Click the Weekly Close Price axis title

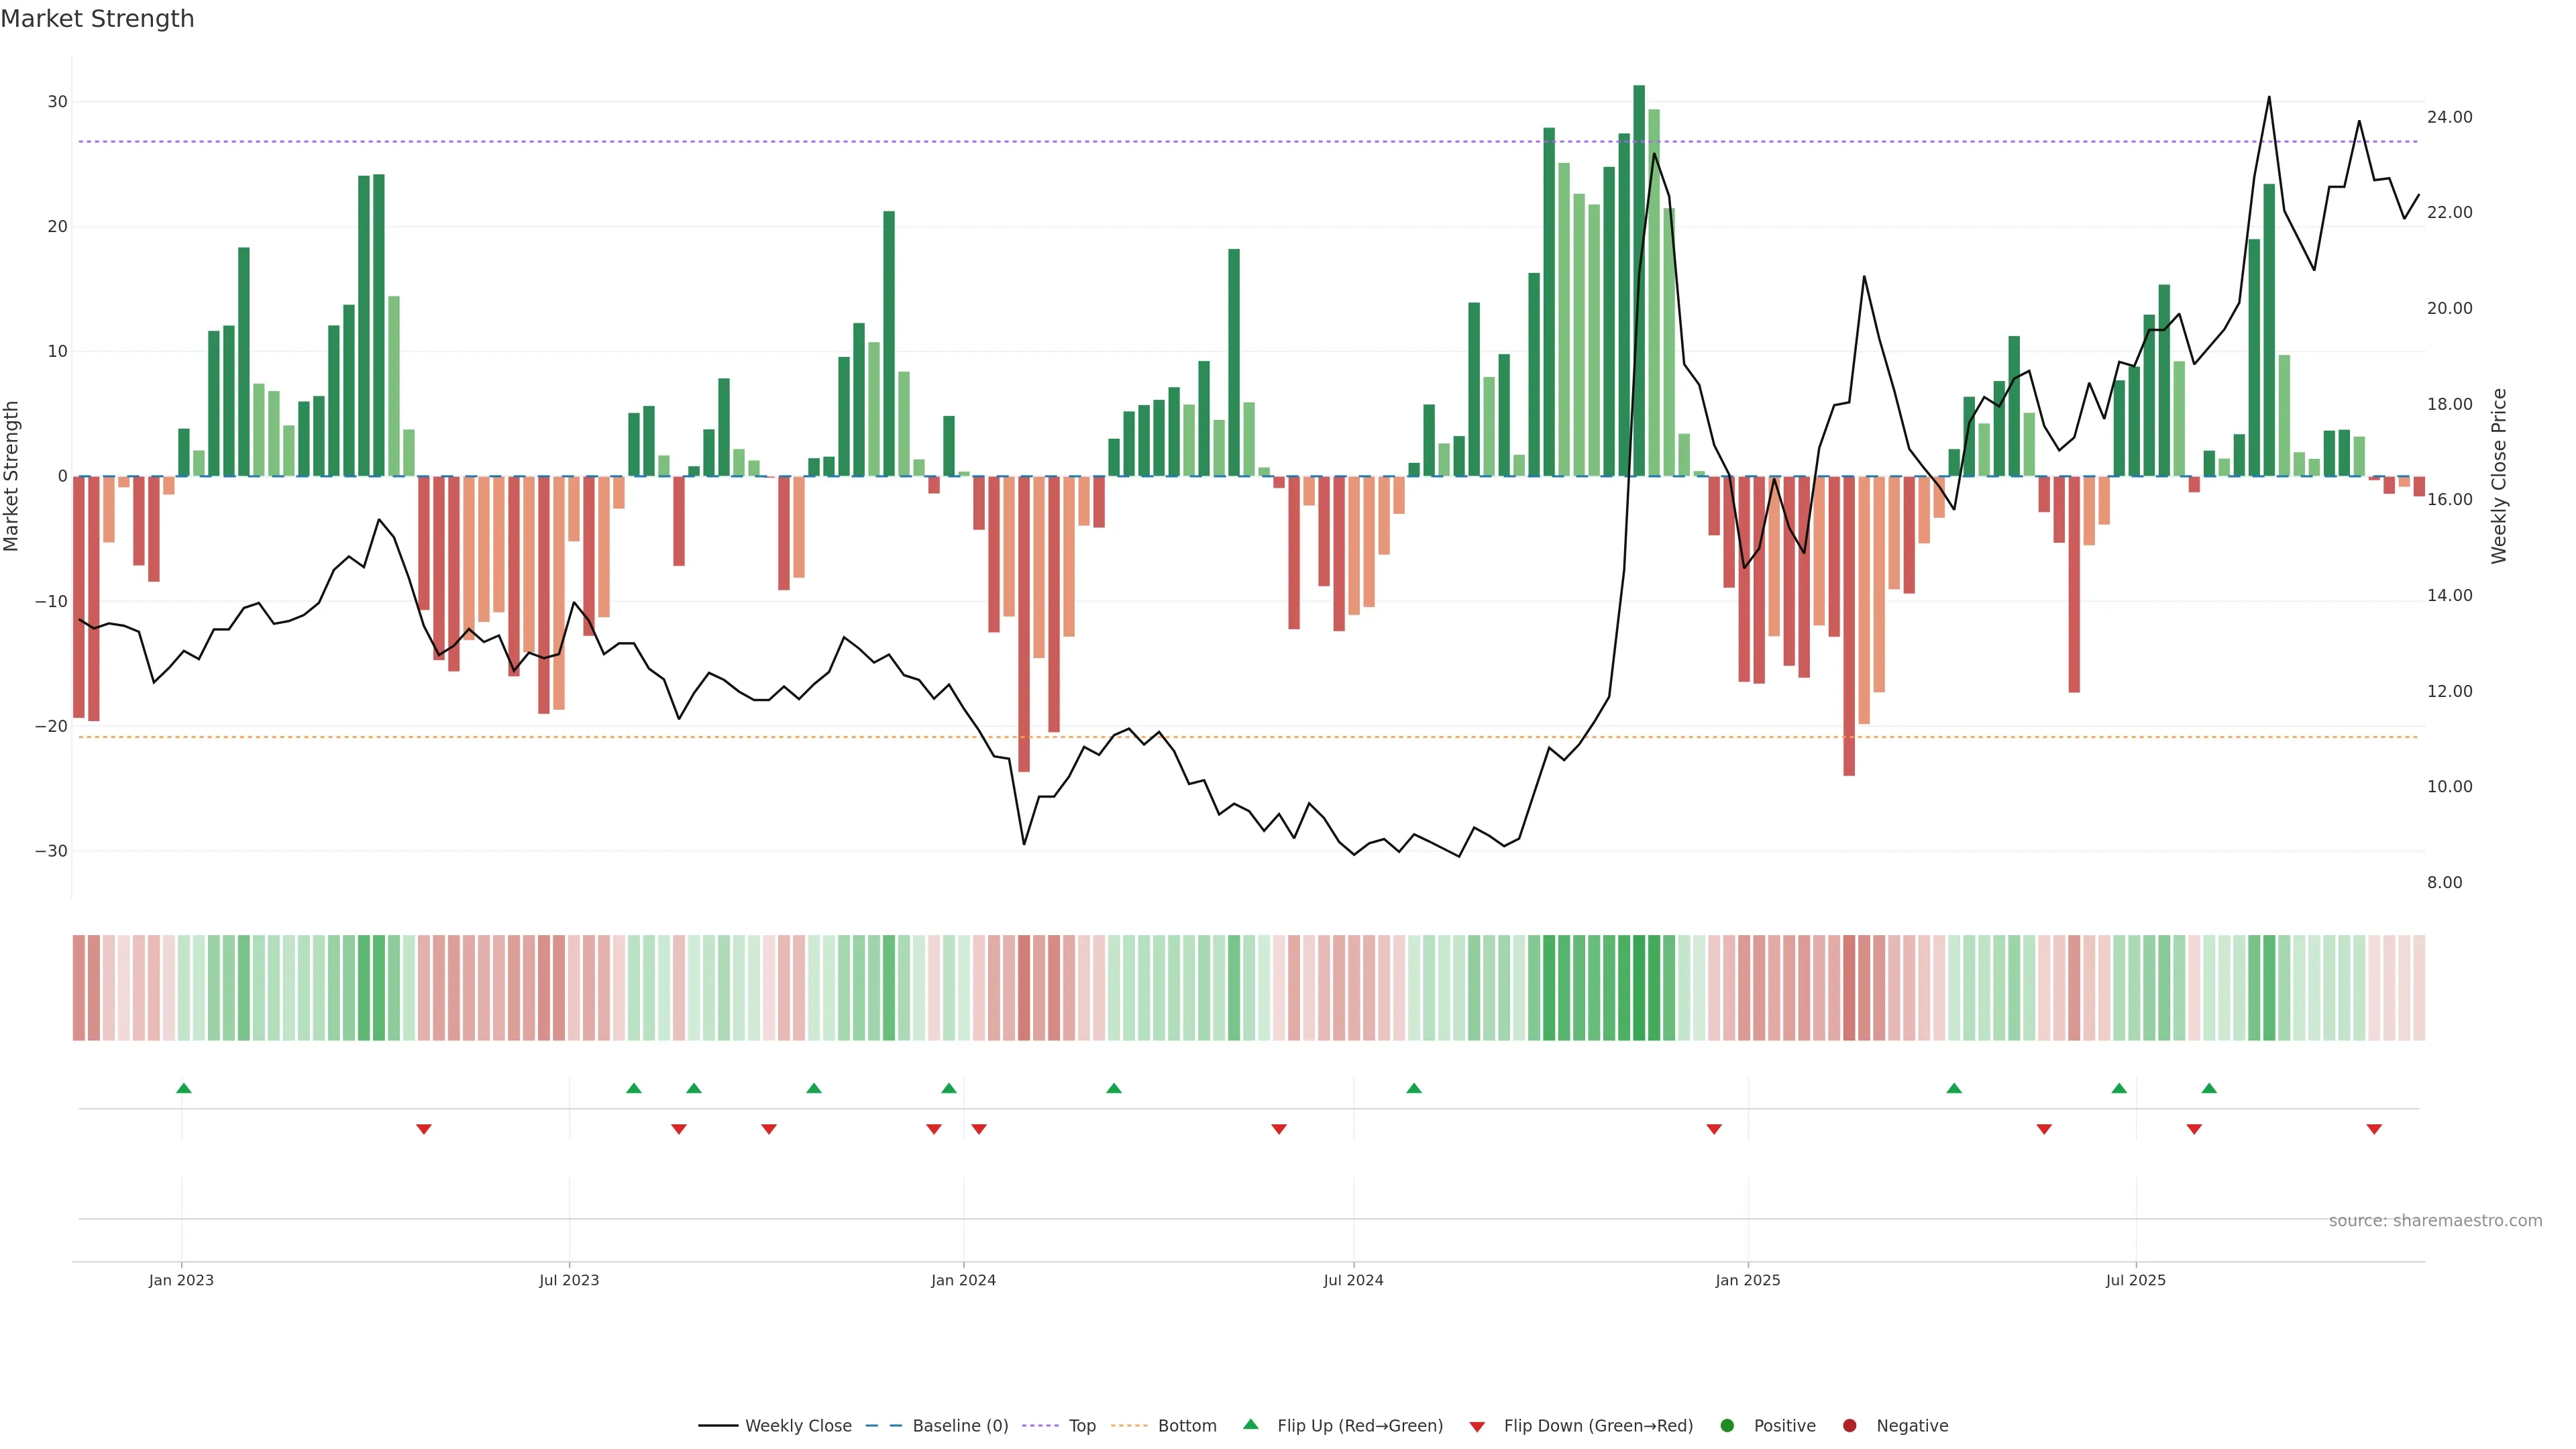(2499, 476)
